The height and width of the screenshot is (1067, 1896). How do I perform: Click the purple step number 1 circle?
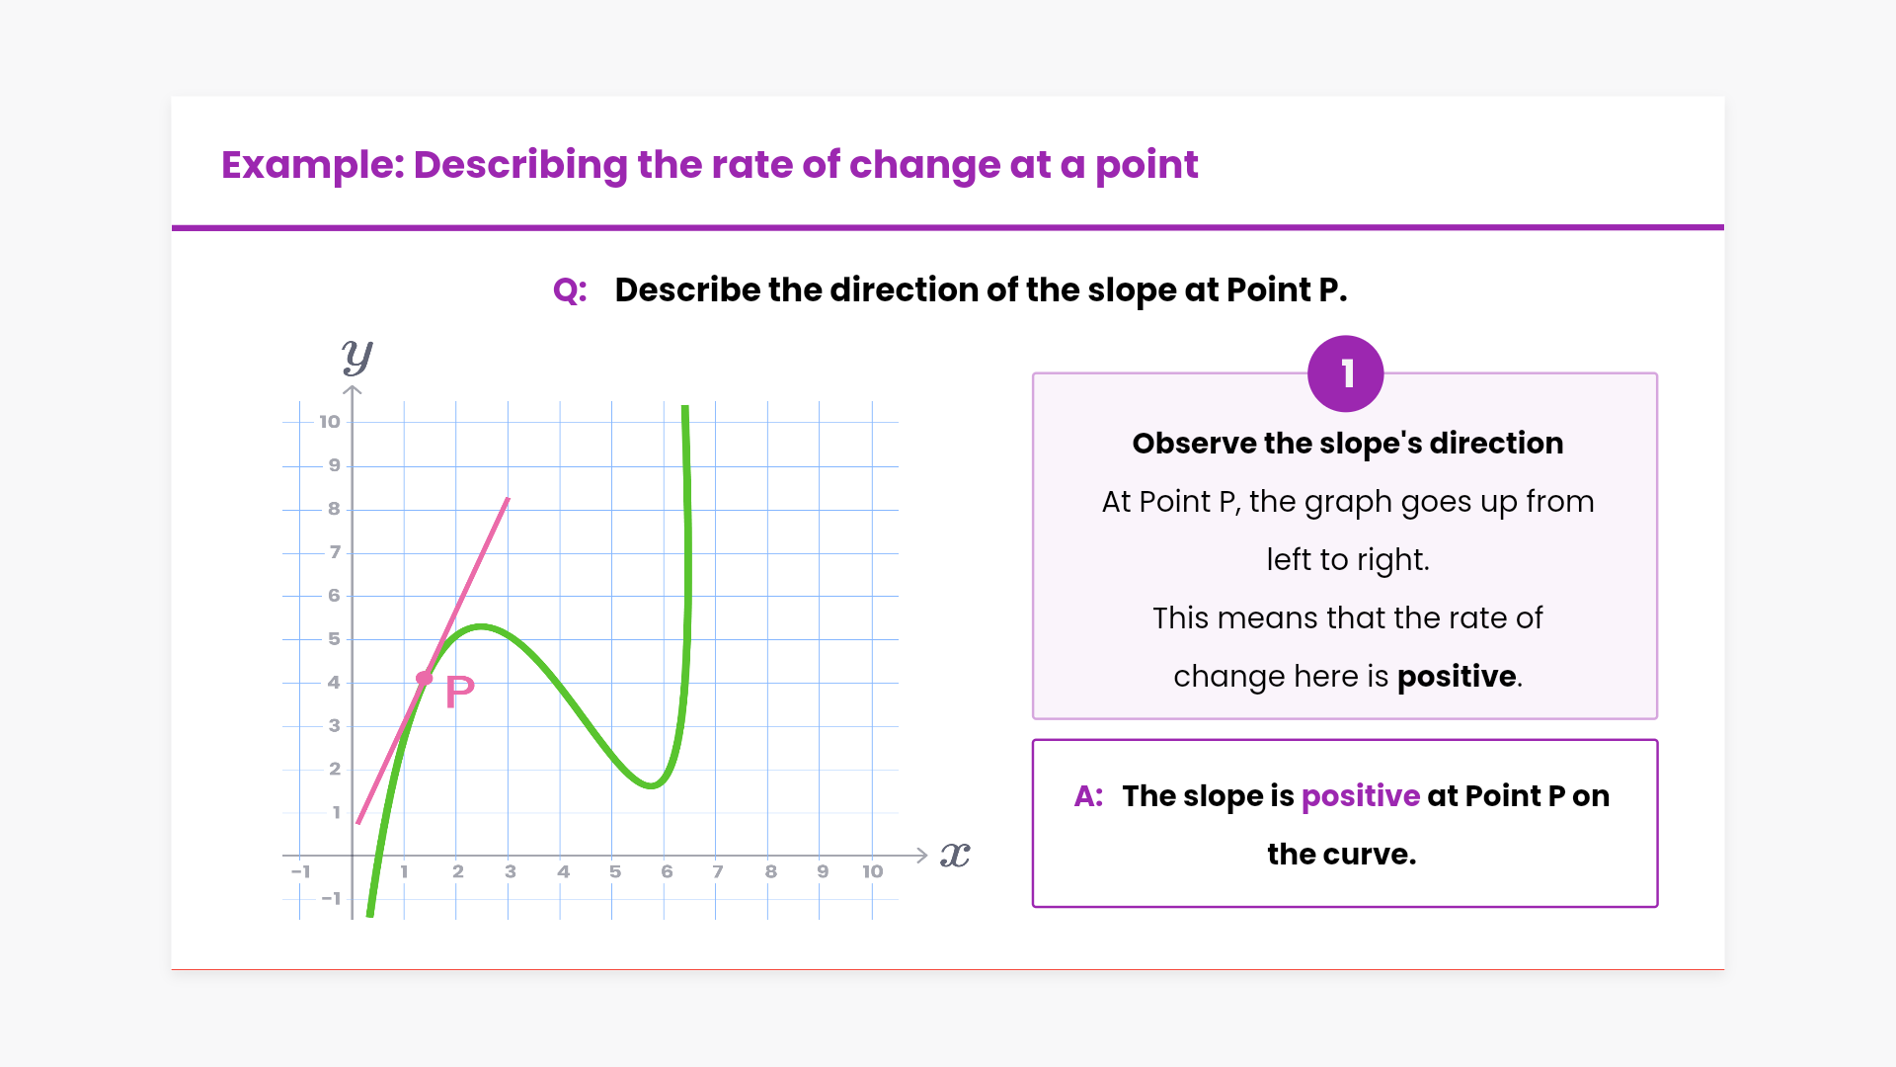pos(1345,374)
